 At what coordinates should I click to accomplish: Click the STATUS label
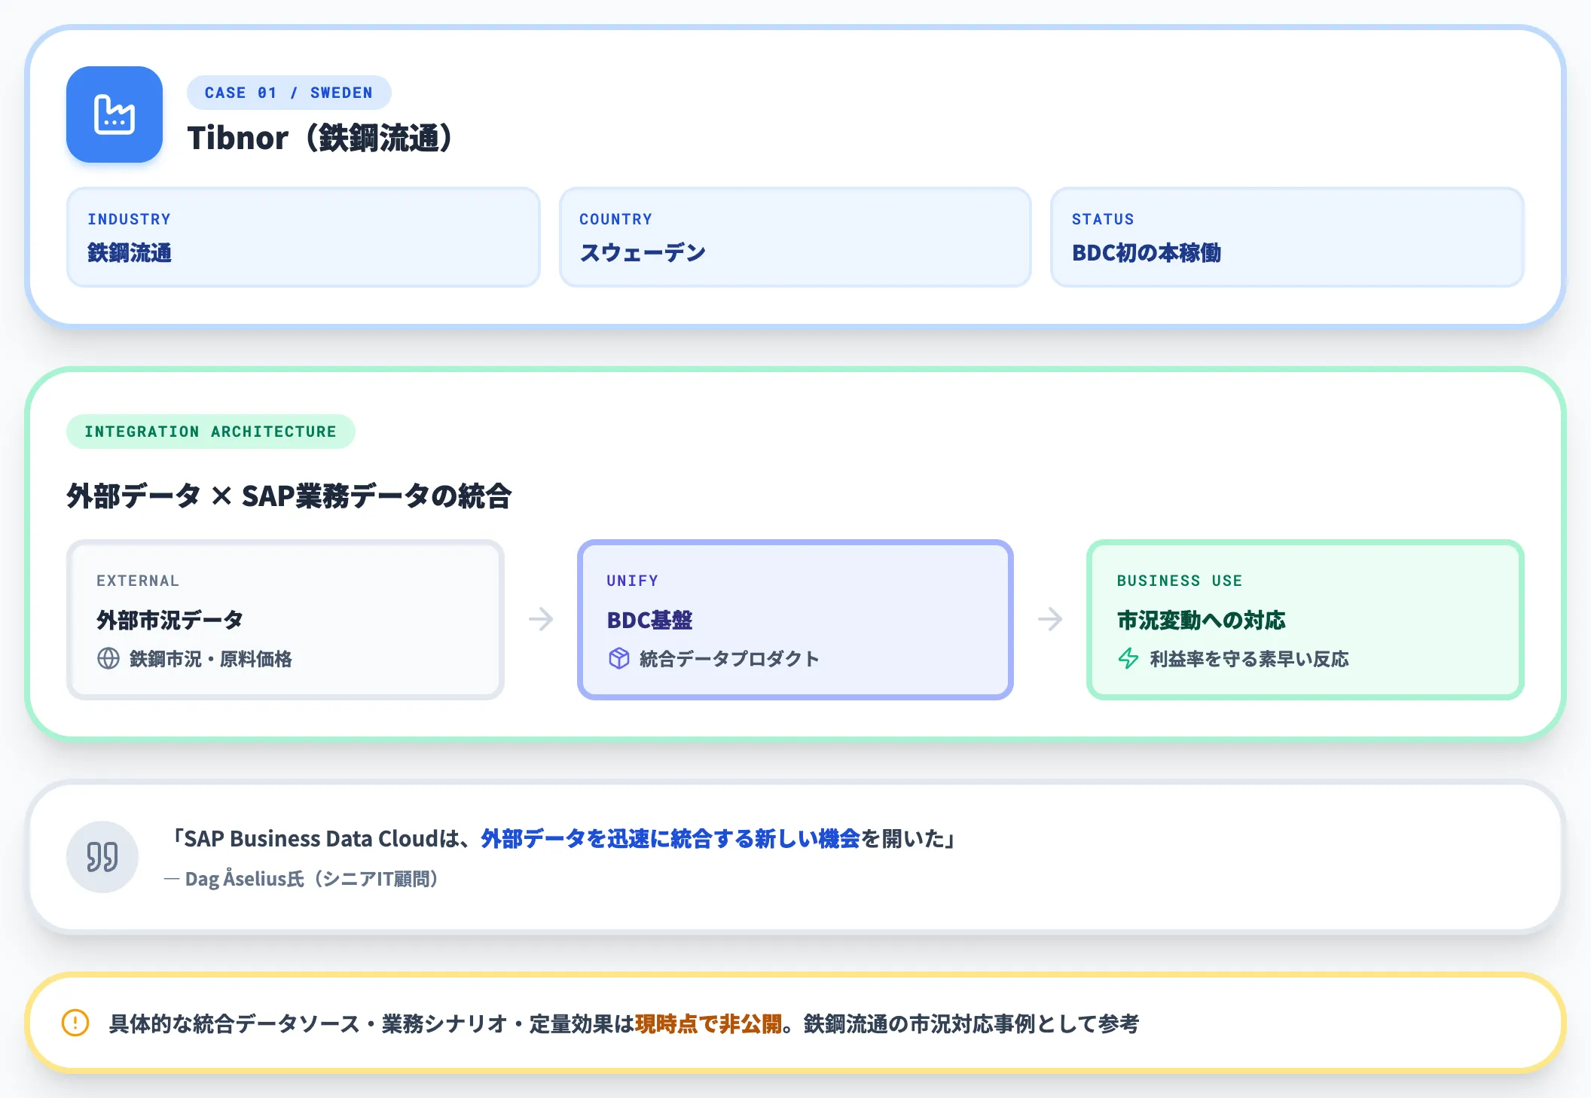[x=1103, y=219]
